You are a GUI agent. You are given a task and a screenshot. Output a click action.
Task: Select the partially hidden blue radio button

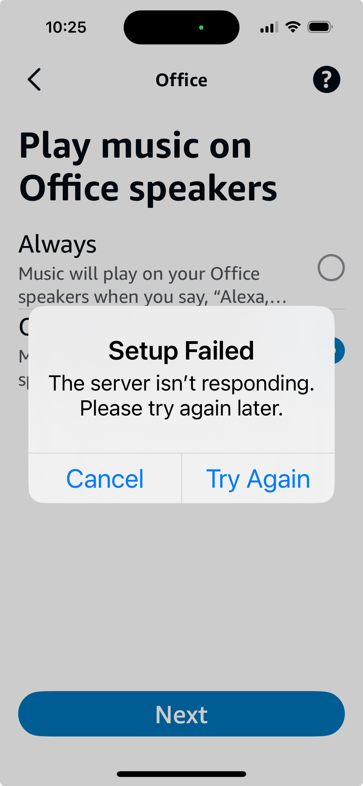click(339, 351)
